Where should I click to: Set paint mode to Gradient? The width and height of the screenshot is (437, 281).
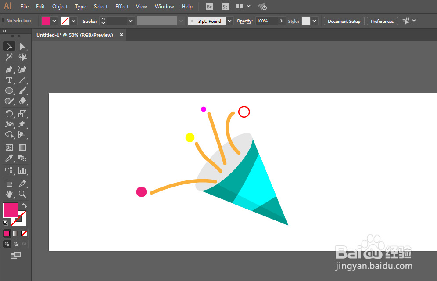tap(16, 233)
